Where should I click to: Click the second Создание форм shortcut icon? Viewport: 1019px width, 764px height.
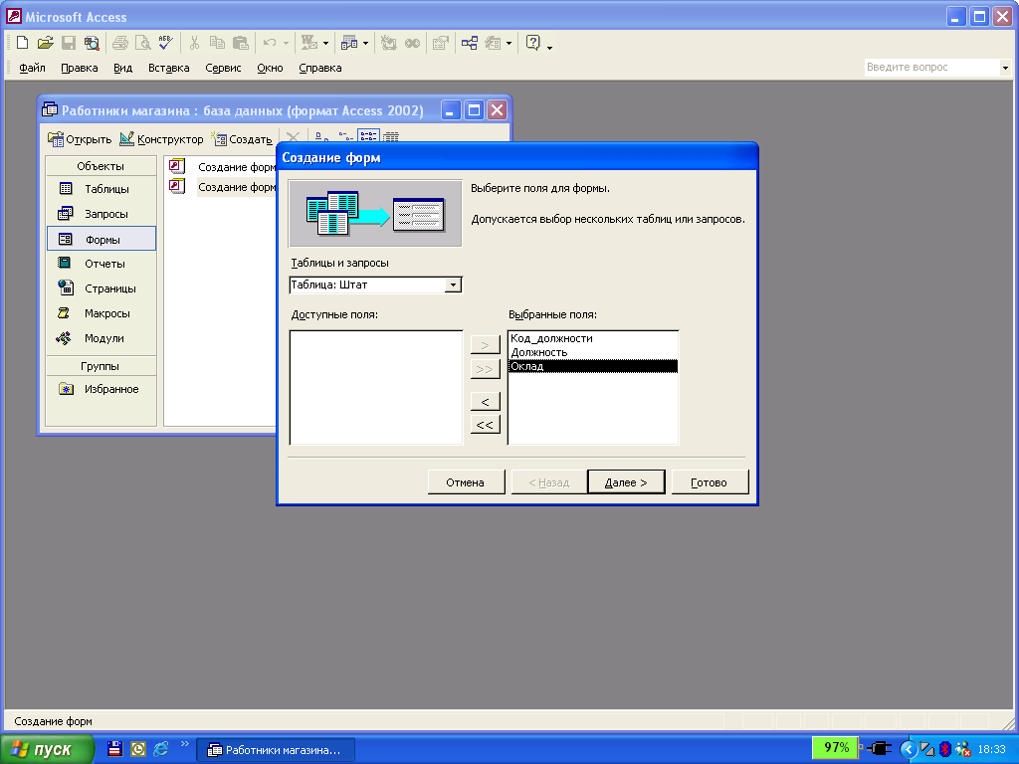tap(177, 186)
